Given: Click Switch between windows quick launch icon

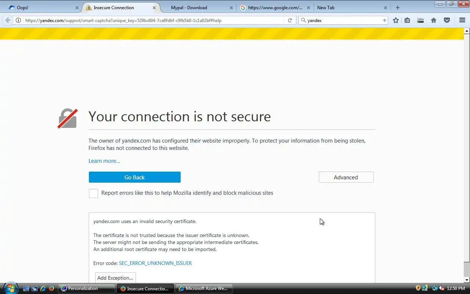Looking at the screenshot, I should 35,288.
